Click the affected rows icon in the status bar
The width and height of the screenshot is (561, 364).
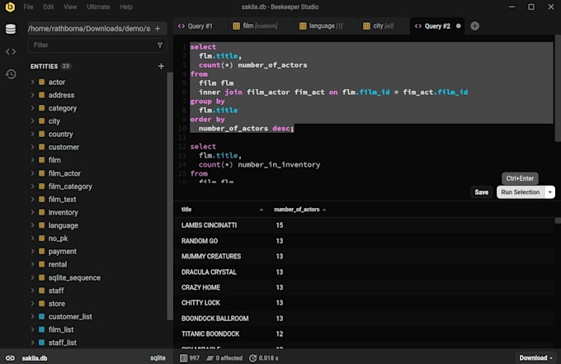pyautogui.click(x=210, y=358)
